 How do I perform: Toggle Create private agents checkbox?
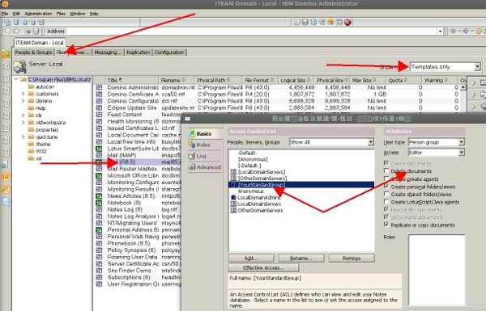[x=386, y=179]
